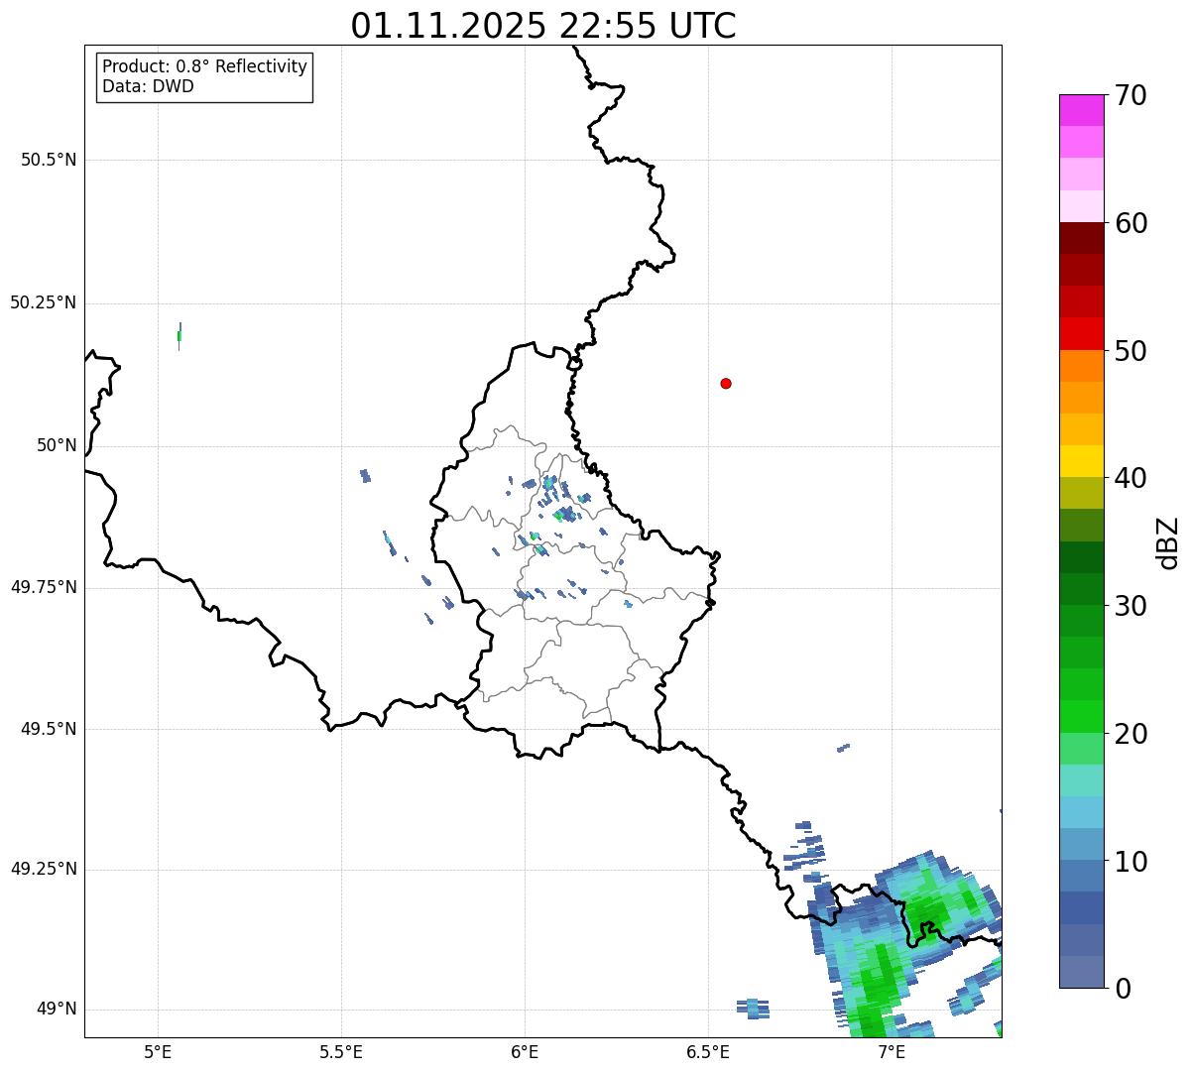1192x1072 pixels.
Task: Click the 5°E longitude label
Action: 158,1051
